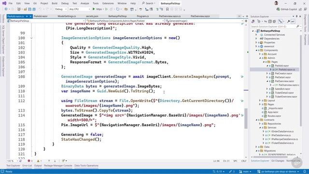
Task: Click the Save All toolbar icon
Action: [34, 9]
